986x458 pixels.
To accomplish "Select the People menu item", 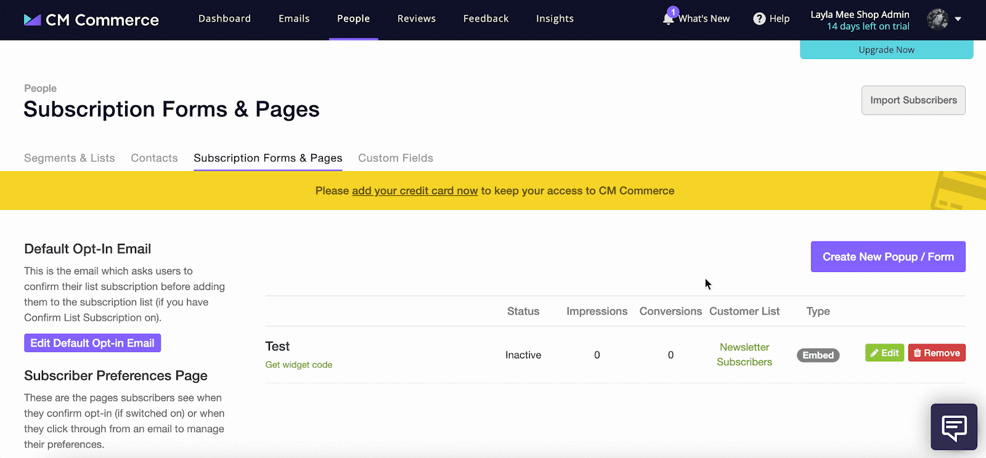I will tap(354, 18).
